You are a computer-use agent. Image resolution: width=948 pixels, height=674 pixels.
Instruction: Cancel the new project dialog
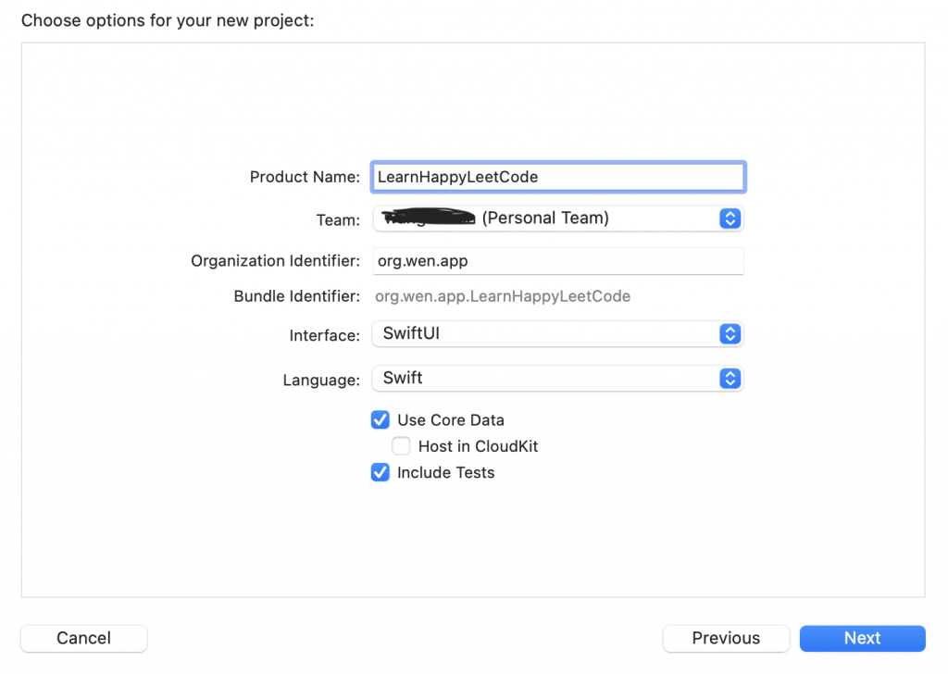(83, 638)
